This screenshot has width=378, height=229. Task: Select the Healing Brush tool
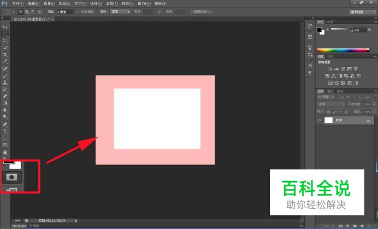(x=5, y=69)
